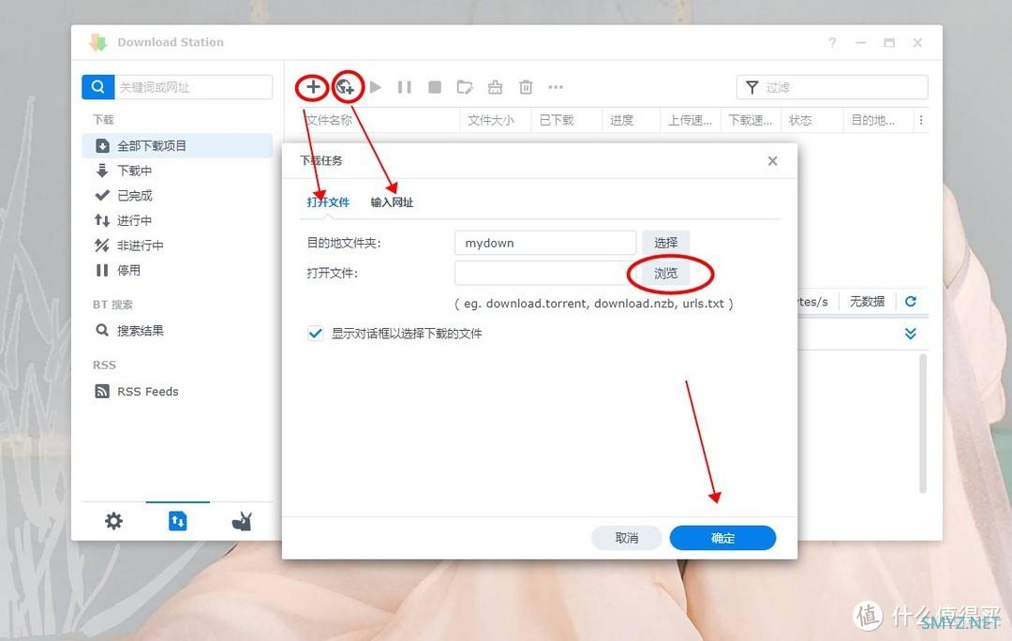Open 搜索结果 under BT search
Screen dimensions: 1012x641
177,331
